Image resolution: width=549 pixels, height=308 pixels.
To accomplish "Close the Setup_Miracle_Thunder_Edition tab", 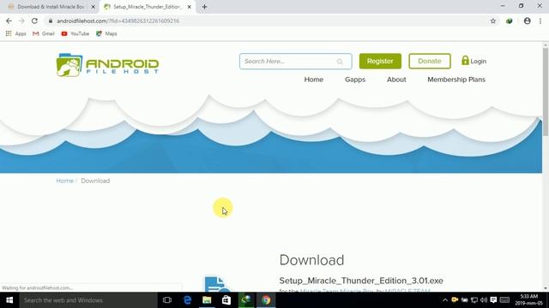I will 189,7.
